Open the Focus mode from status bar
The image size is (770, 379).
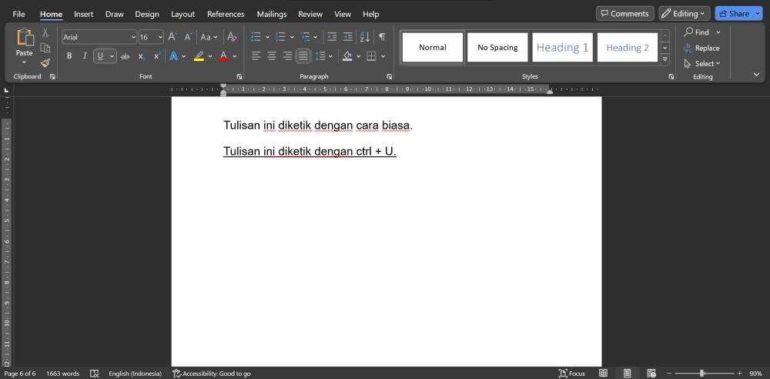tap(572, 374)
